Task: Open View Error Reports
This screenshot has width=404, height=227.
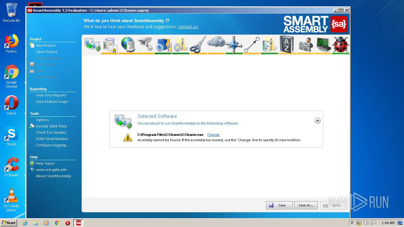Action: point(51,95)
